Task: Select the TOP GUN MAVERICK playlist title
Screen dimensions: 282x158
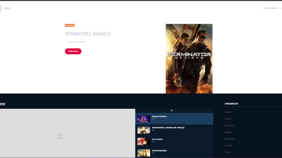Action: point(159,151)
